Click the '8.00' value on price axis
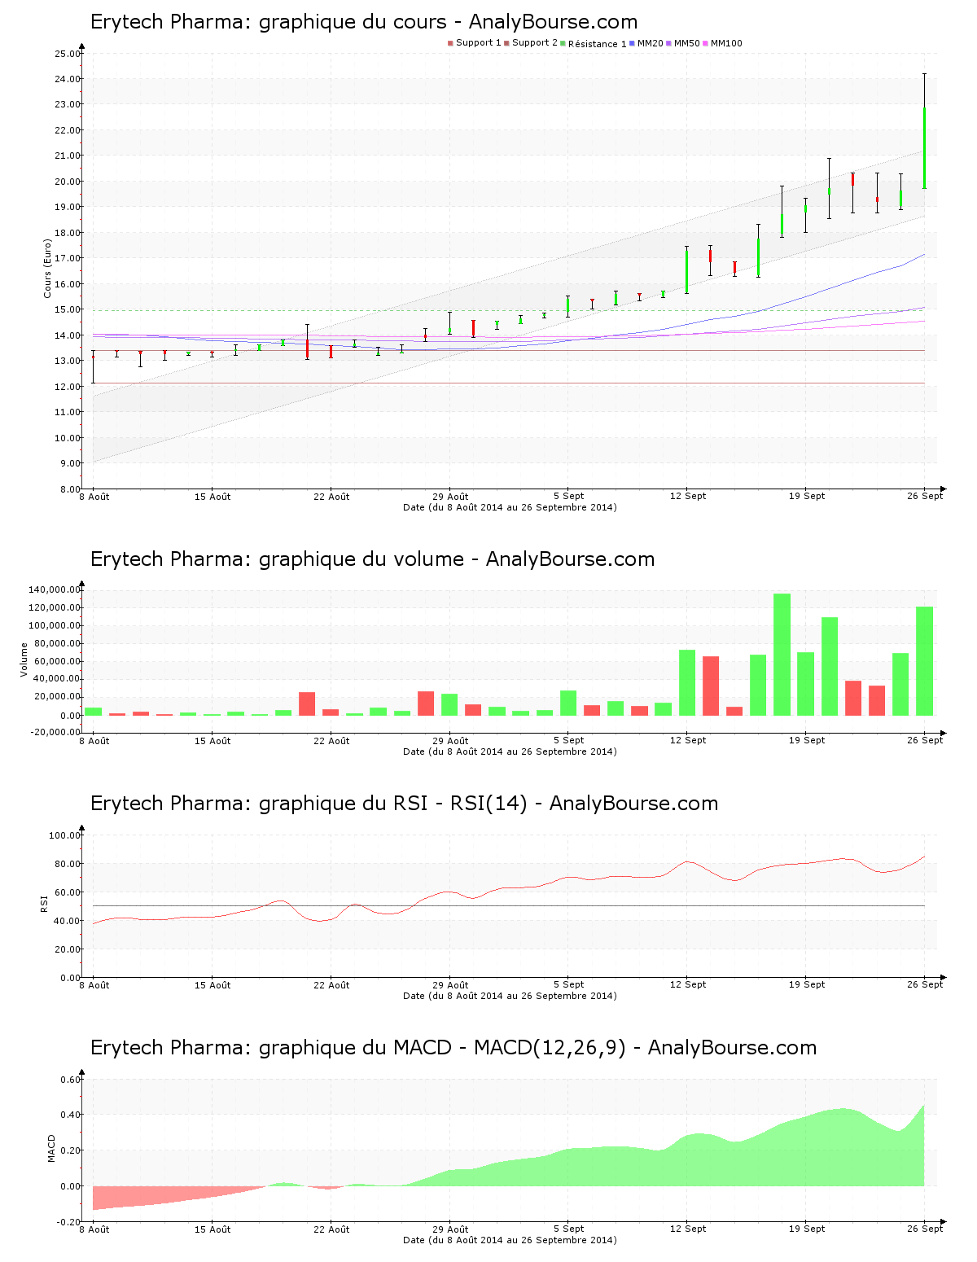Image resolution: width=977 pixels, height=1262 pixels. 70,489
